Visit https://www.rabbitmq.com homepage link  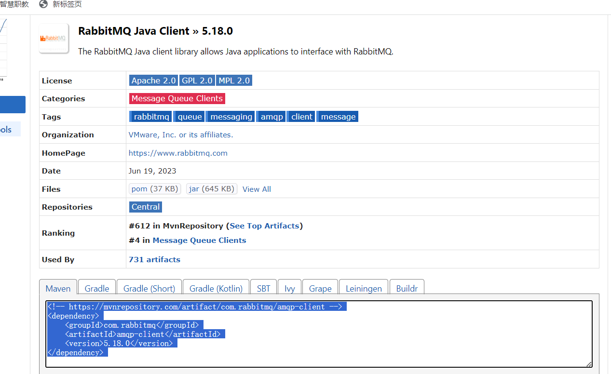coord(178,153)
